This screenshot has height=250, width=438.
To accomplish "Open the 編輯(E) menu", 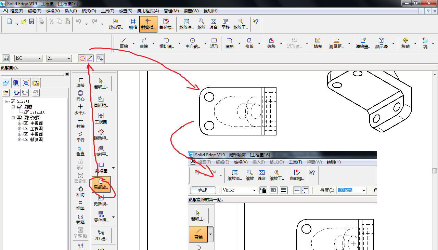I will (x=35, y=11).
